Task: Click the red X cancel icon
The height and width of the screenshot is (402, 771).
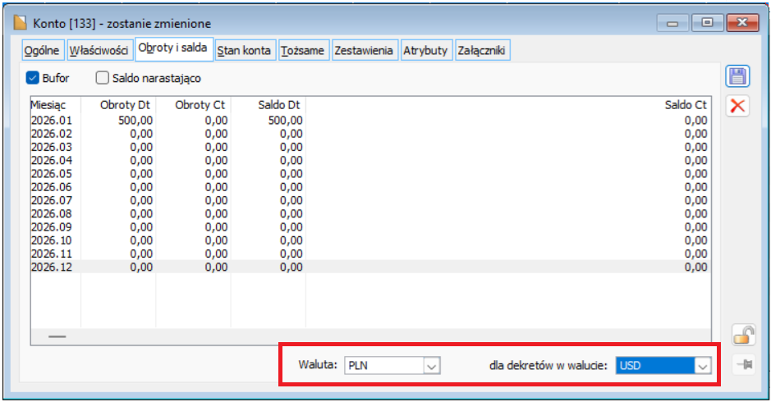Action: coord(737,105)
